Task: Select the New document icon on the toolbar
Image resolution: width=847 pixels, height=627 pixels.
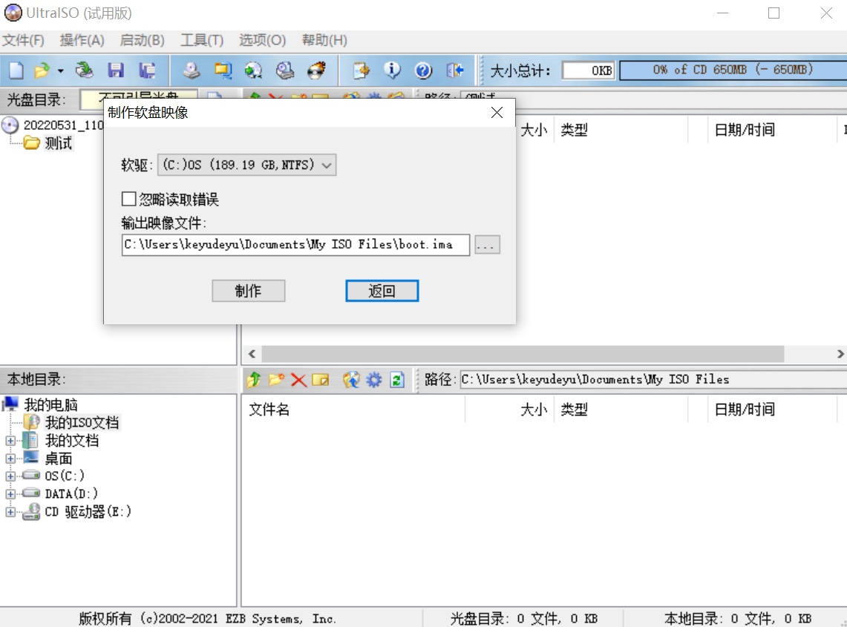Action: click(x=16, y=70)
